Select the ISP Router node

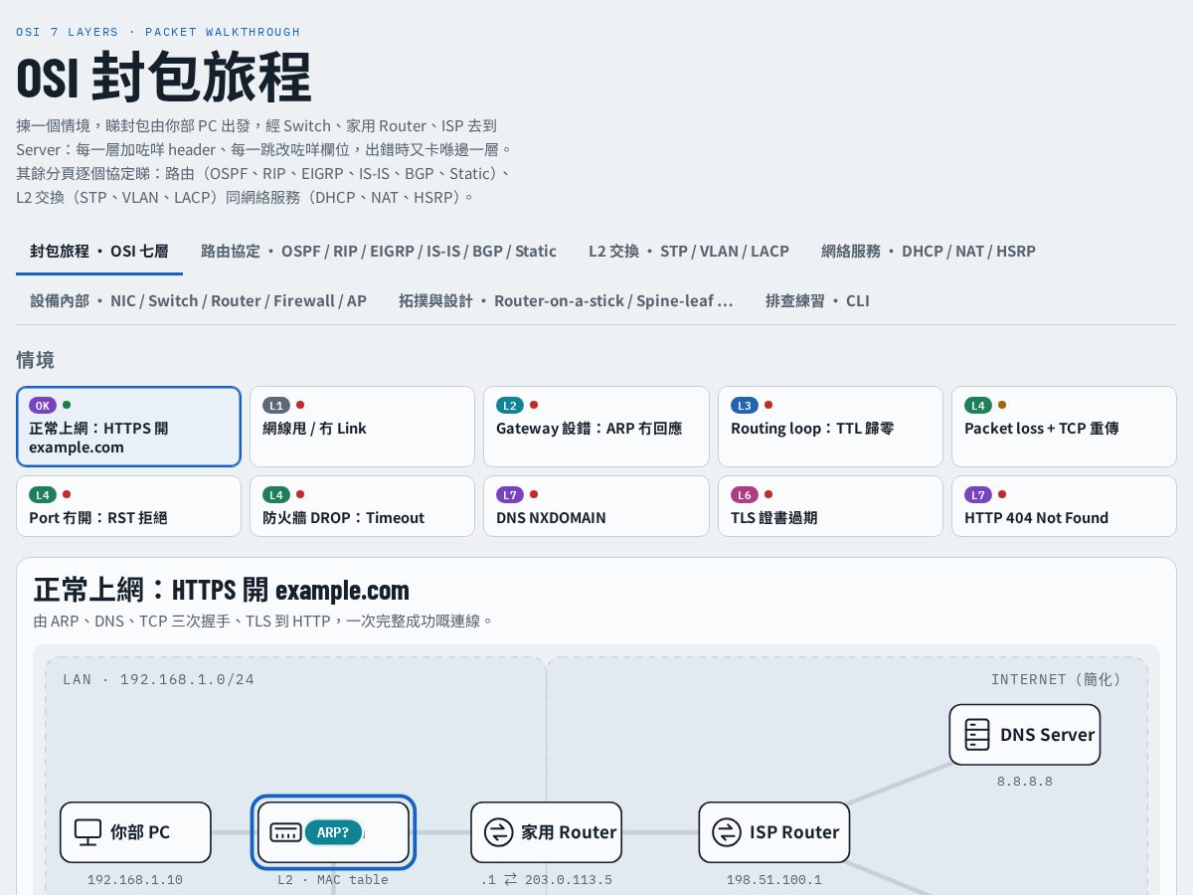coord(774,832)
